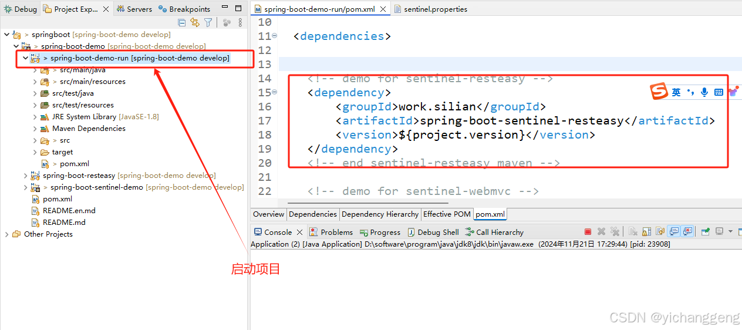Open the Debug Shell view tab
Screen dimensions: 742x330
[x=433, y=232]
